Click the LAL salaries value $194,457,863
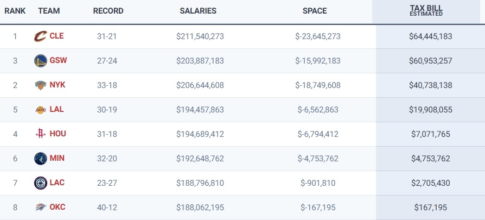This screenshot has height=220, width=485. 200,110
